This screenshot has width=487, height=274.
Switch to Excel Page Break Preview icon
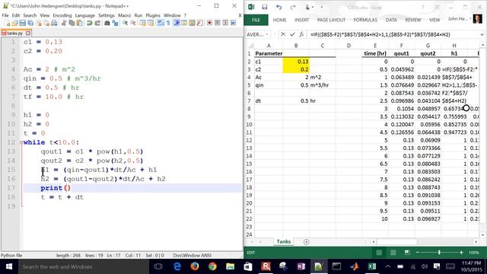(x=407, y=253)
